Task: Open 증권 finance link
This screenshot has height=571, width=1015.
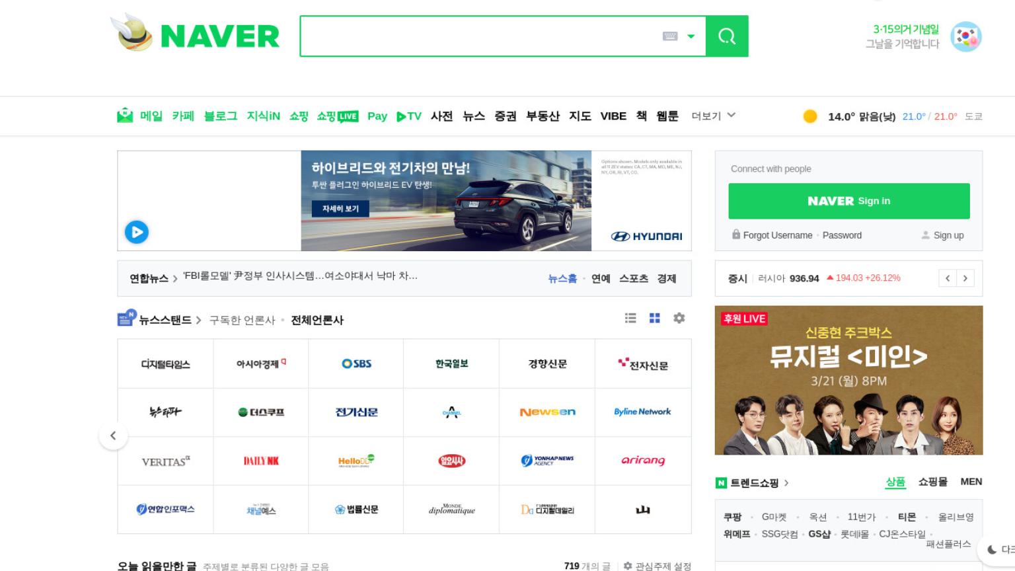Action: click(506, 116)
